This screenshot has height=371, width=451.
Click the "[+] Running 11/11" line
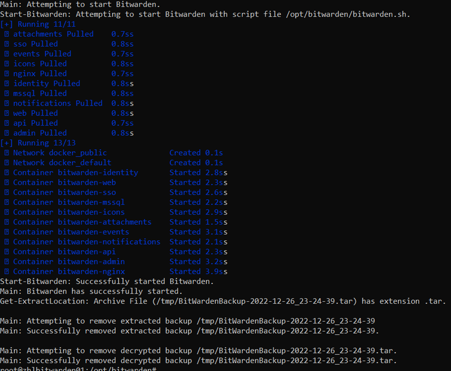37,24
